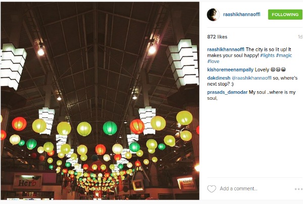Click the heart like icon
The width and height of the screenshot is (303, 204).
coord(212,188)
